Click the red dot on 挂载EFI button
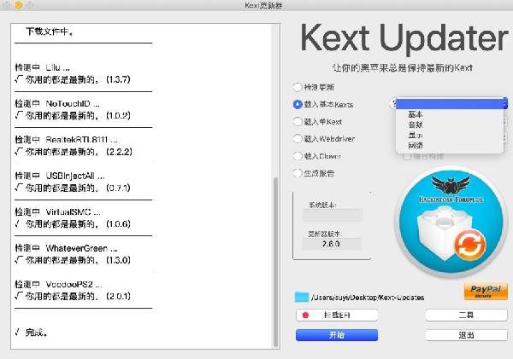The image size is (513, 359). pyautogui.click(x=304, y=316)
